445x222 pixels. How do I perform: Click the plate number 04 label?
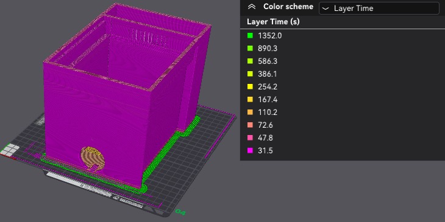click(180, 212)
